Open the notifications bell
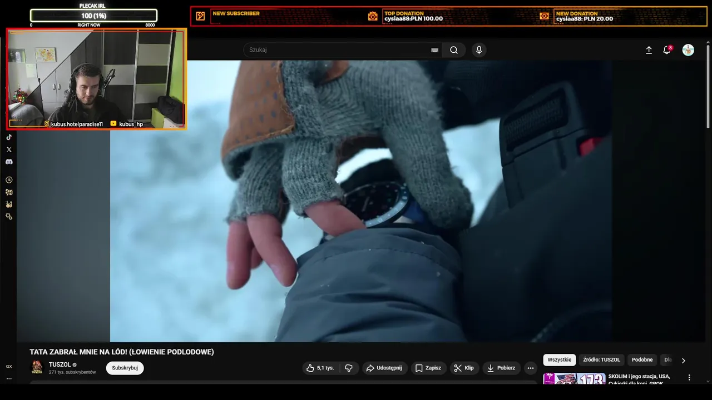The width and height of the screenshot is (712, 400). (x=667, y=50)
